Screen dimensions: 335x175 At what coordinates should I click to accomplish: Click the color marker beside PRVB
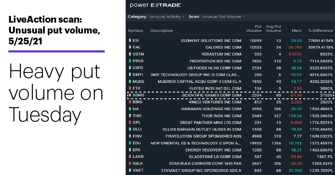[x=130, y=61]
